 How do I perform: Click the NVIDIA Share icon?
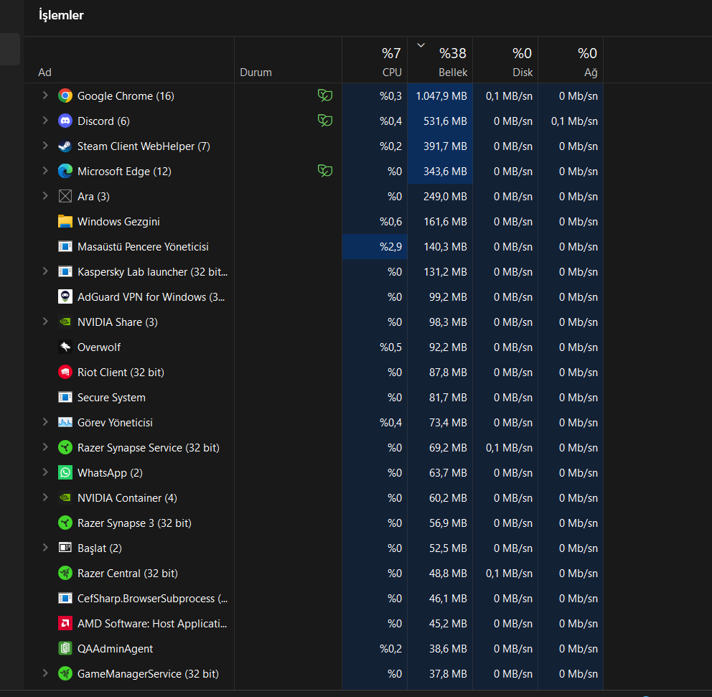(65, 322)
